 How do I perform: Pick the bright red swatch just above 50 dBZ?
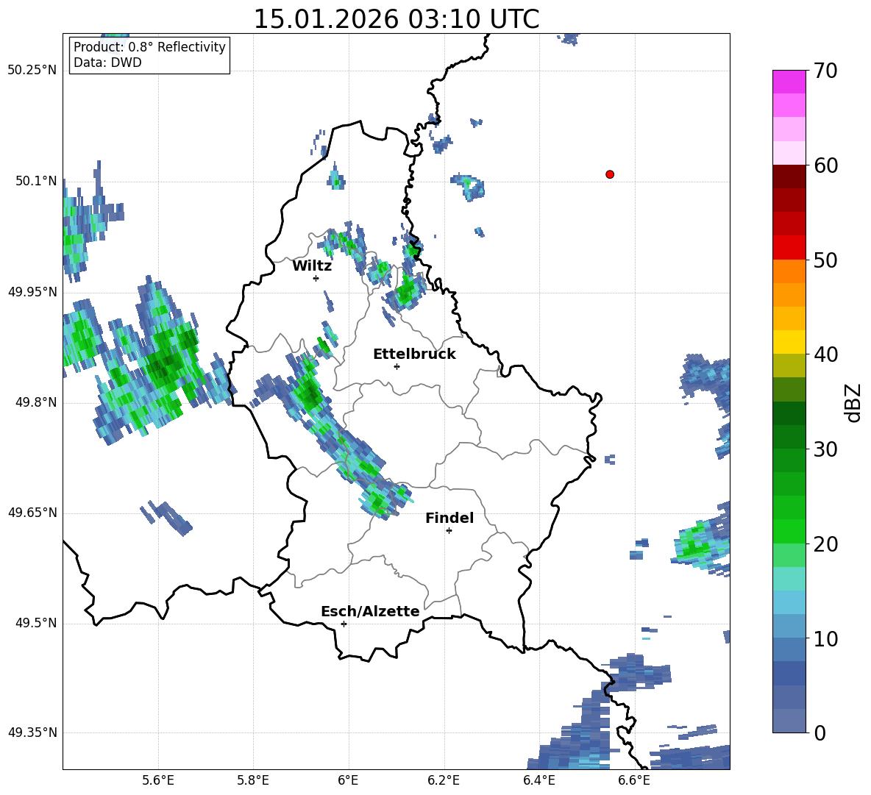(x=789, y=248)
